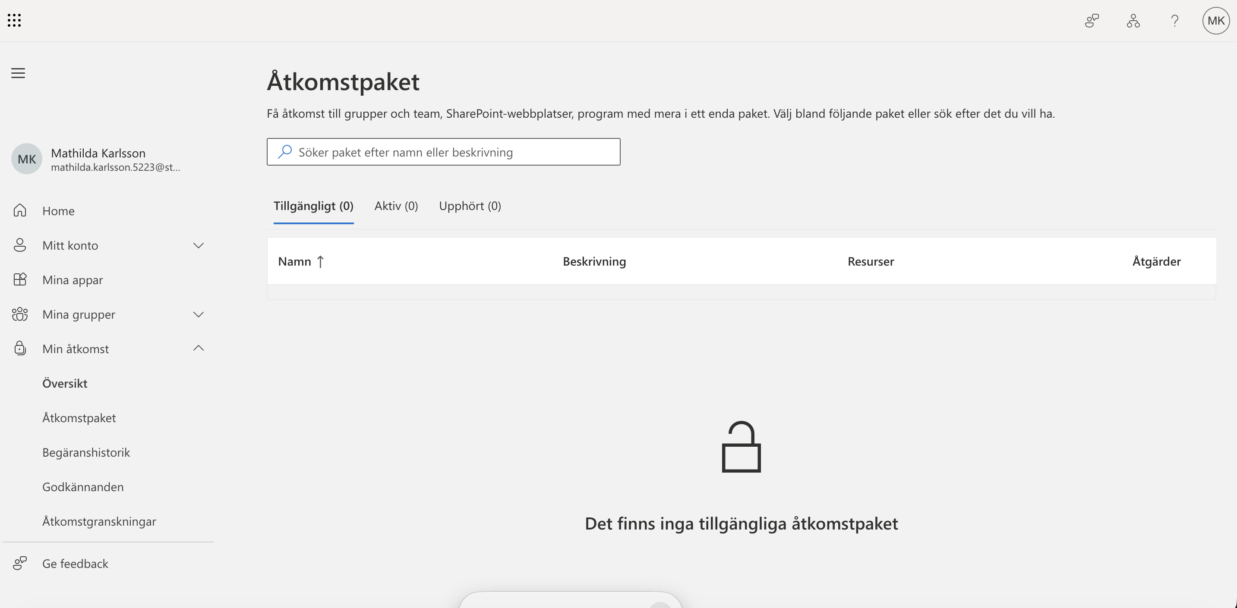
Task: Collapse the Min åtkomst chevron
Action: point(198,348)
